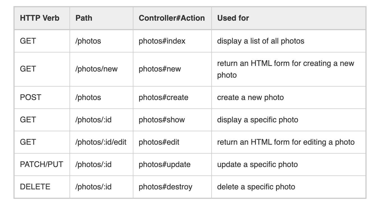The width and height of the screenshot is (380, 205).
Task: Click the /photos/new path cell
Action: [96, 69]
